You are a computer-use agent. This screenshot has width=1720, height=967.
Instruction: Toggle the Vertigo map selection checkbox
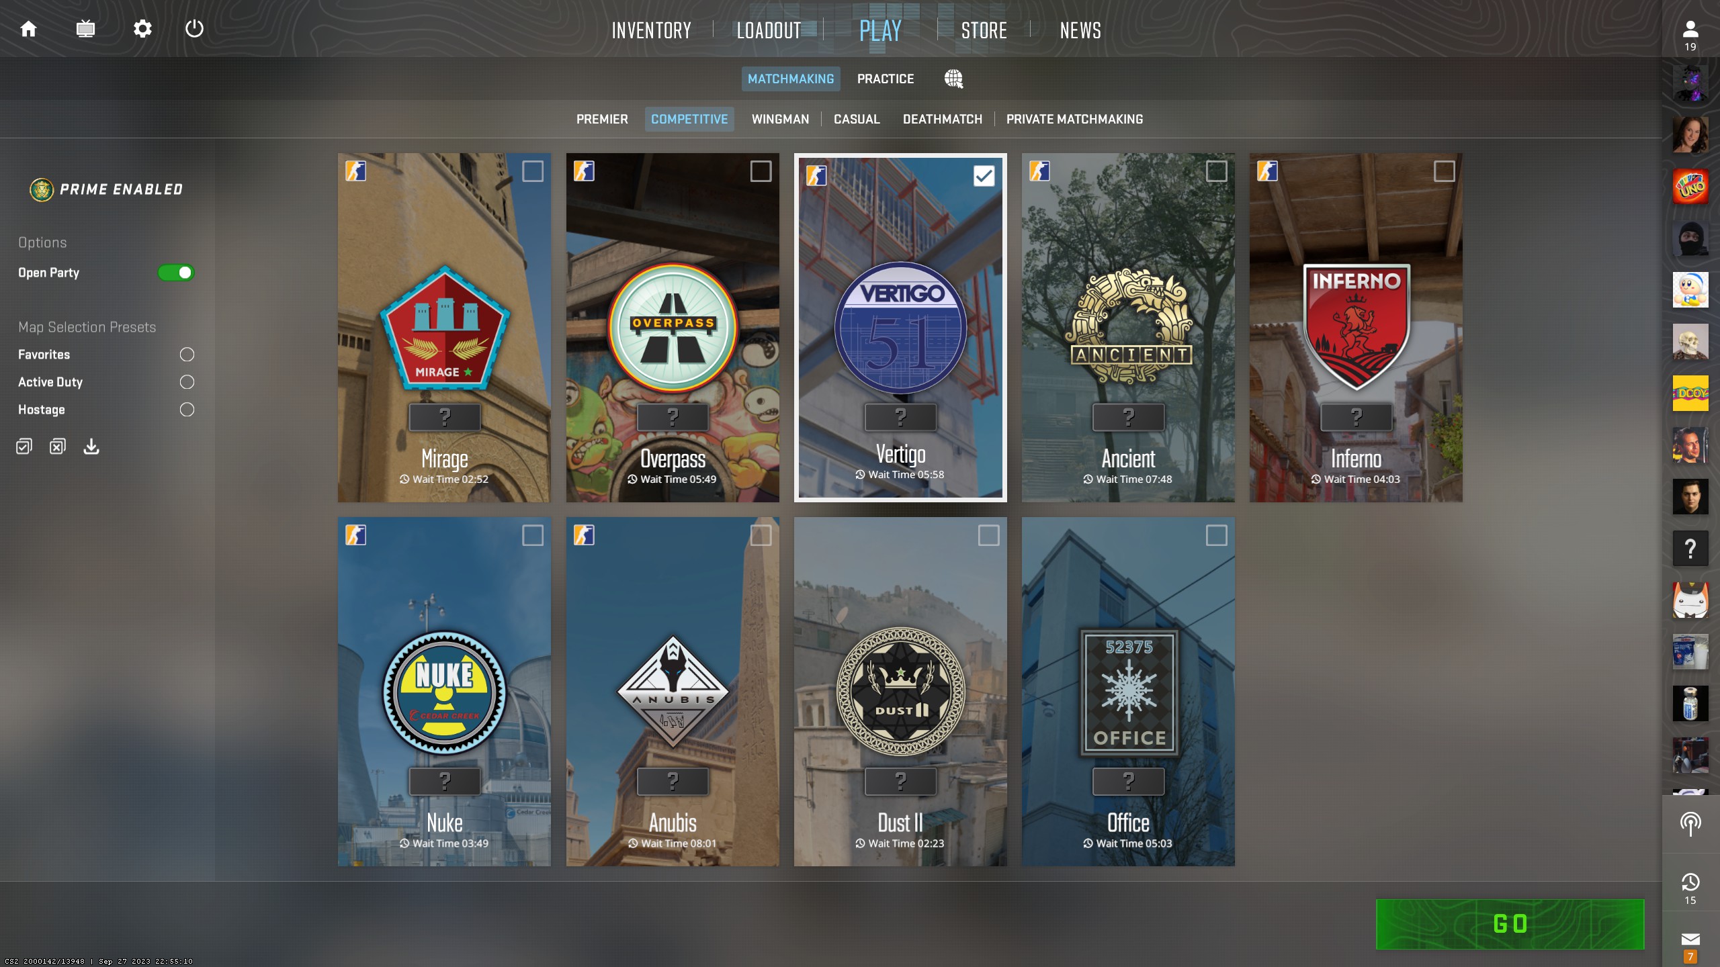point(985,175)
